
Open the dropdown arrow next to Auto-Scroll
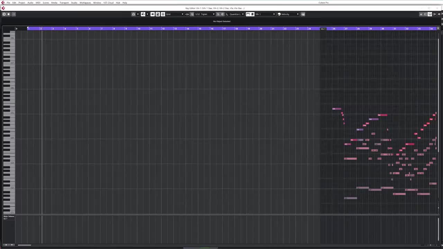point(138,14)
